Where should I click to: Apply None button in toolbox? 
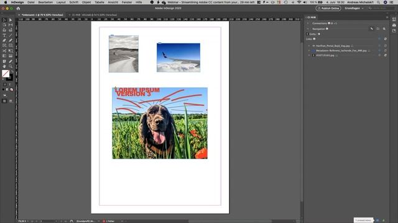point(11,89)
